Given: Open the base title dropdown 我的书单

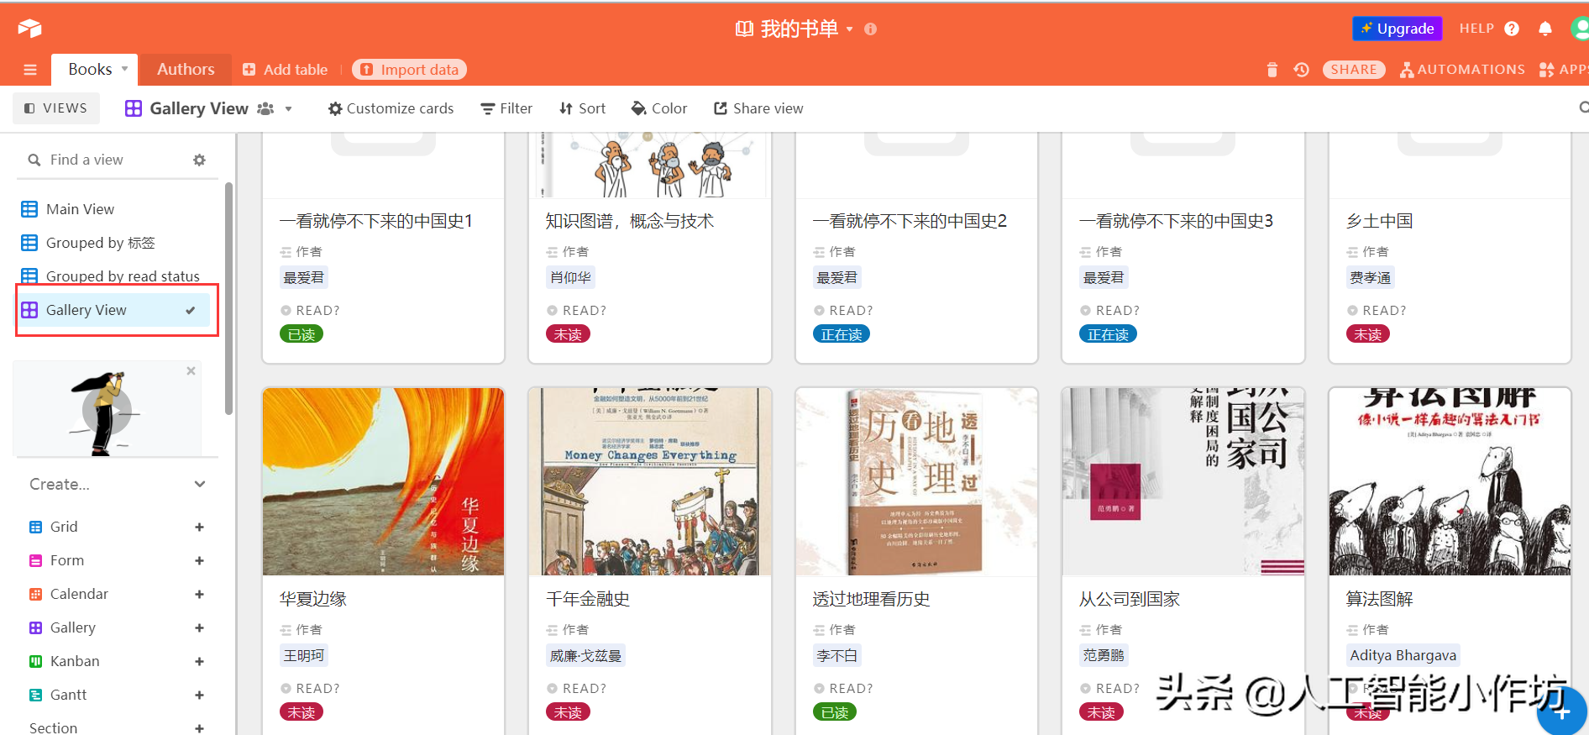Looking at the screenshot, I should pos(849,29).
